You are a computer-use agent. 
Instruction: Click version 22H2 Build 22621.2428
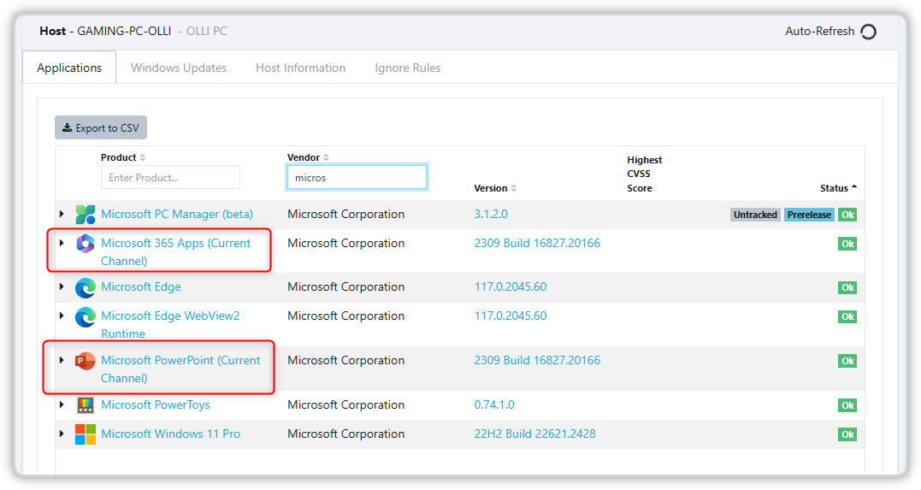tap(535, 434)
